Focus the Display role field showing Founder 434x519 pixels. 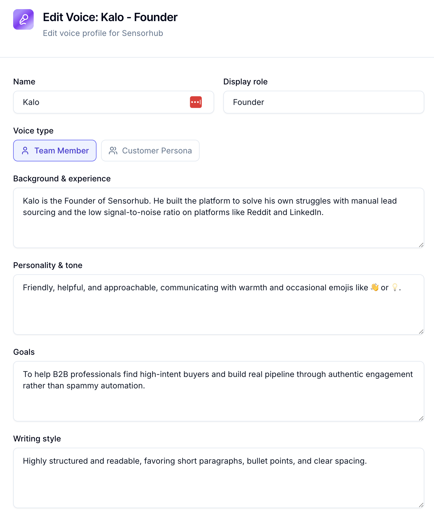click(x=324, y=102)
